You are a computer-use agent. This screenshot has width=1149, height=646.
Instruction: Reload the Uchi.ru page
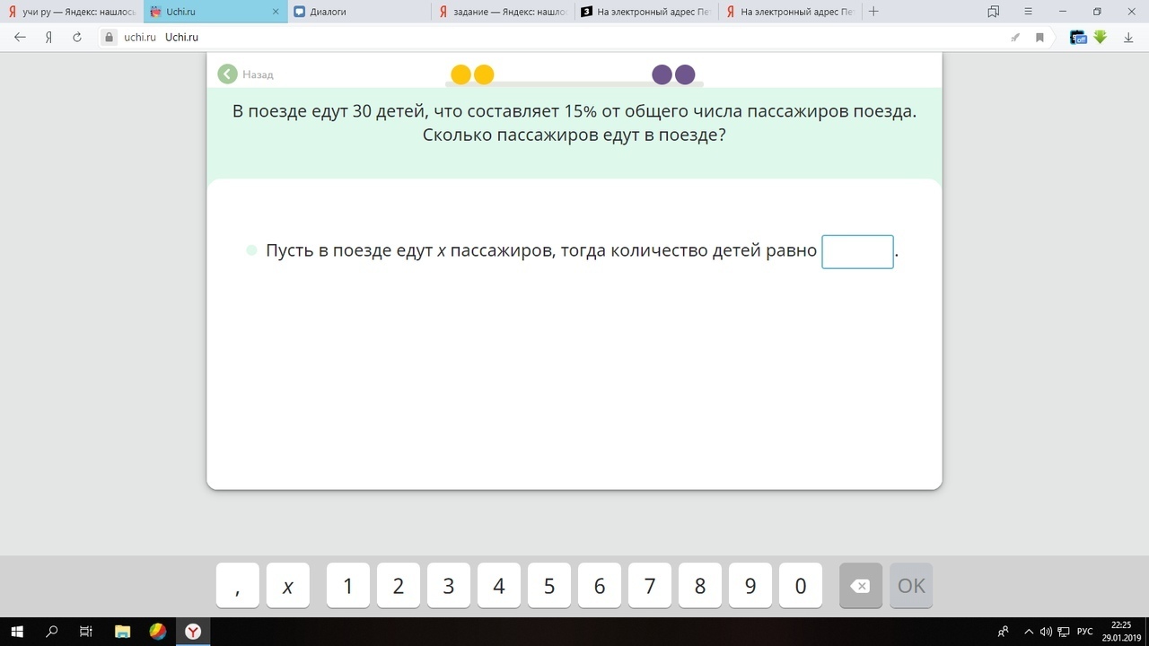77,37
